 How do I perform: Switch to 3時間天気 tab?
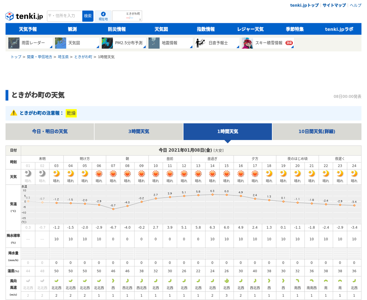139,132
